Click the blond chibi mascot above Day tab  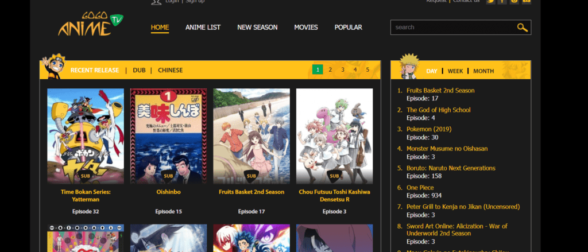coord(408,66)
